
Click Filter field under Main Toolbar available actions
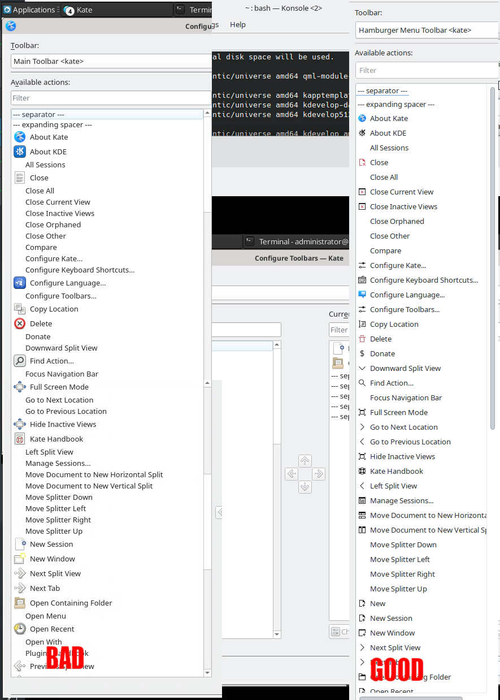[111, 98]
